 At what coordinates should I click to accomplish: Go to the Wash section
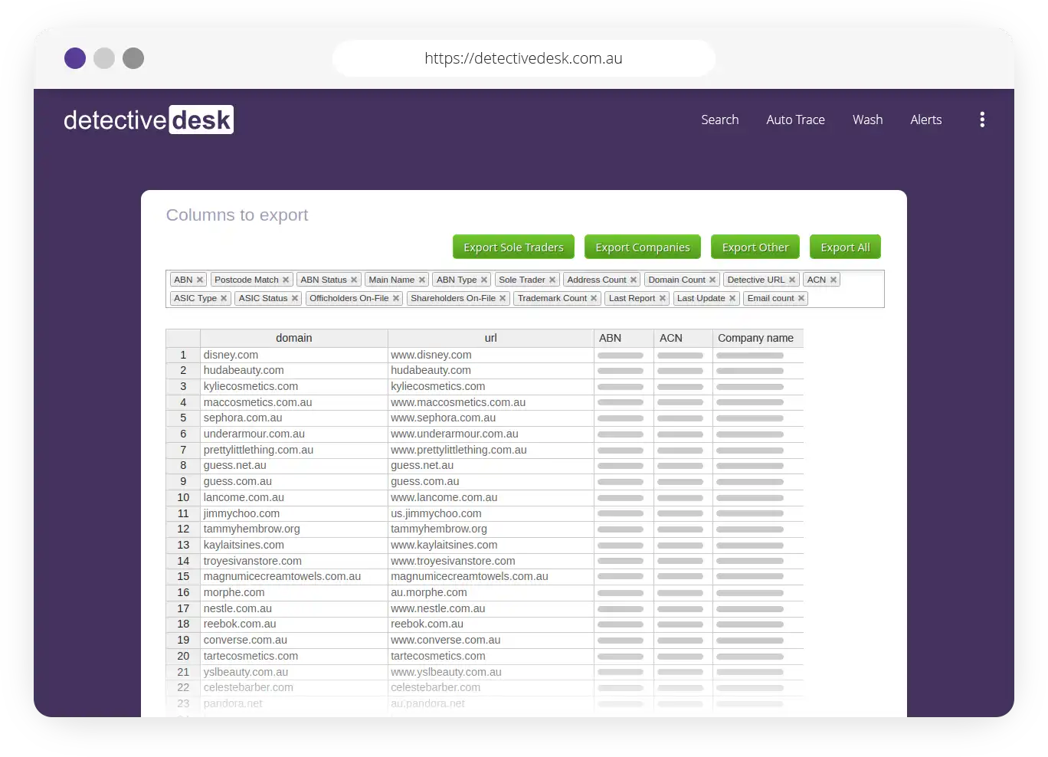click(867, 120)
